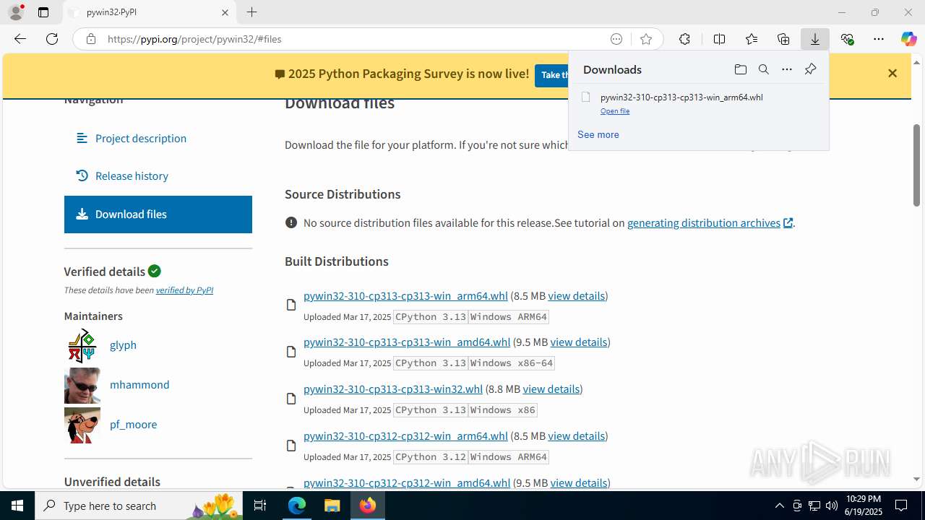
Task: View details for cp312 win_arm64 wheel
Action: (x=576, y=436)
